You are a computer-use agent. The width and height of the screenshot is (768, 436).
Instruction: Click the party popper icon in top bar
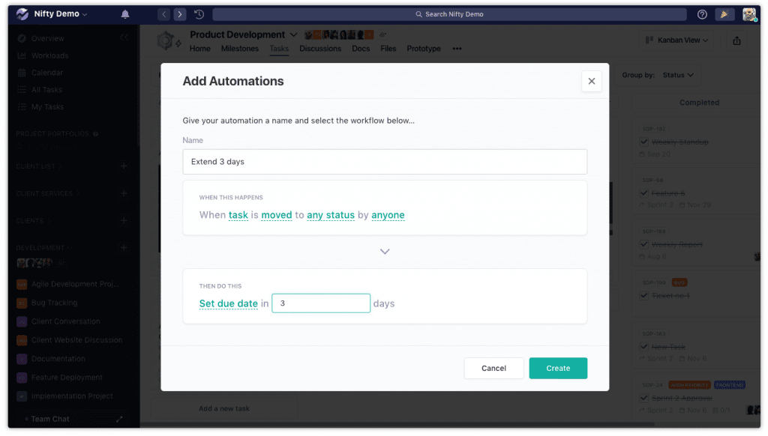pos(724,14)
